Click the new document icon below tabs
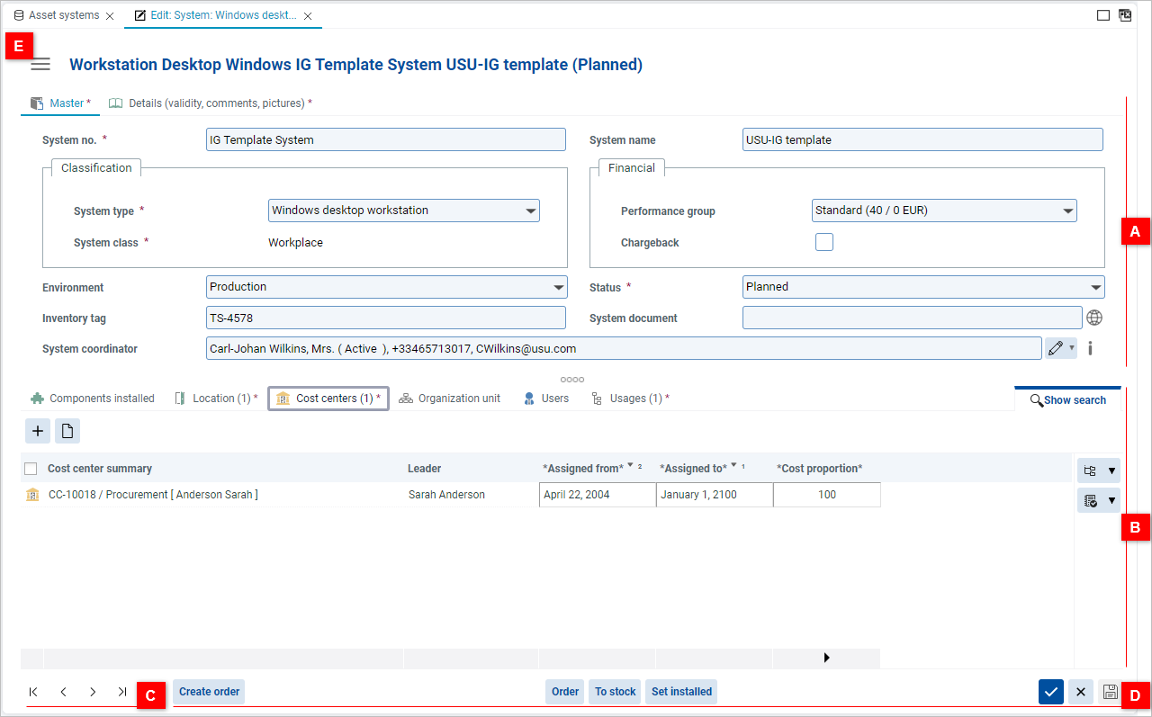Screen dimensions: 1152x717 coord(67,431)
